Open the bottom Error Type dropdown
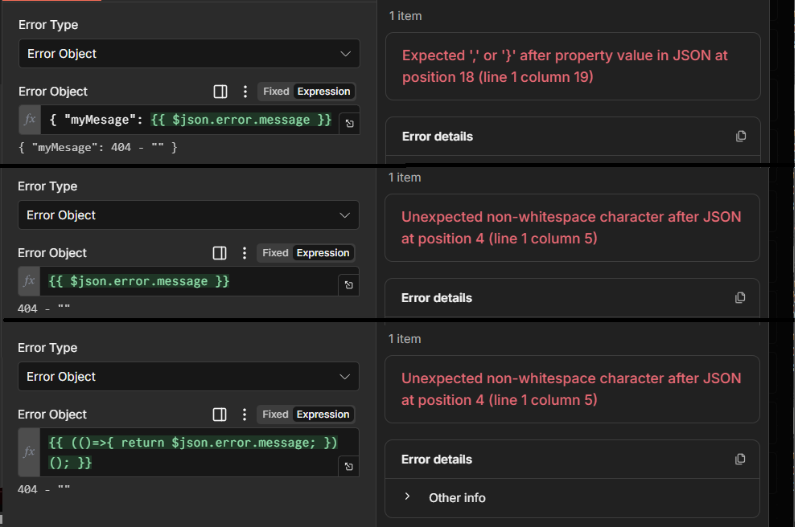Viewport: 798px width, 527px height. [x=188, y=377]
